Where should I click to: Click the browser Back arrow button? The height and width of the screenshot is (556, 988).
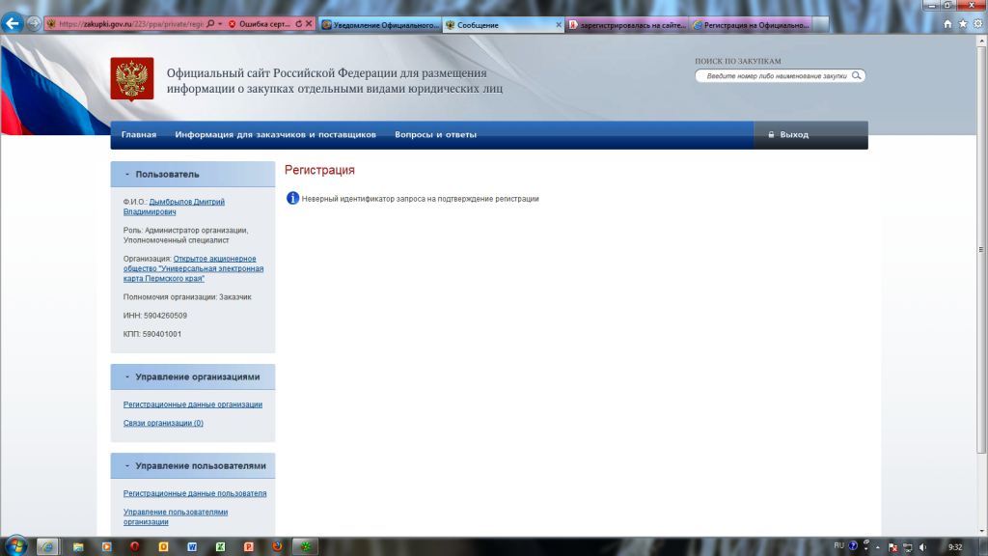13,24
